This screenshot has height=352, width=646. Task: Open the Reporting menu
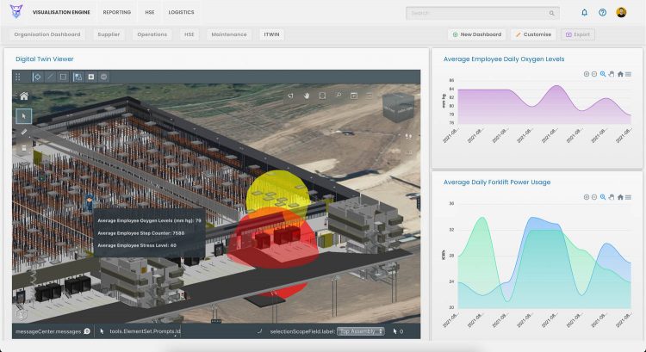coord(116,13)
